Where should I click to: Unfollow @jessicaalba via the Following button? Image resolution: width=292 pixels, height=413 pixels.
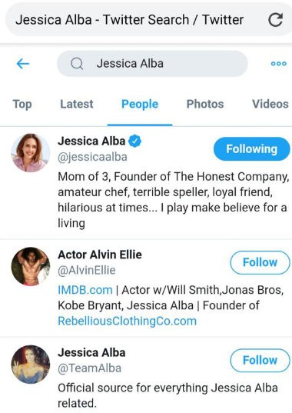(x=252, y=148)
